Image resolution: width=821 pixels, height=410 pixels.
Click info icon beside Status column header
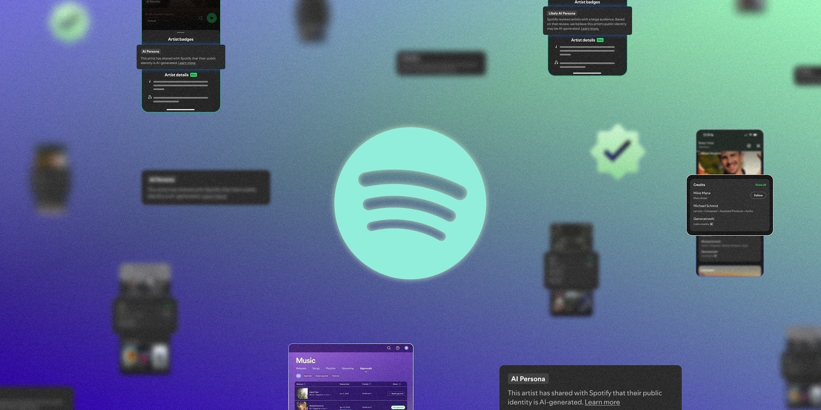[x=400, y=384]
